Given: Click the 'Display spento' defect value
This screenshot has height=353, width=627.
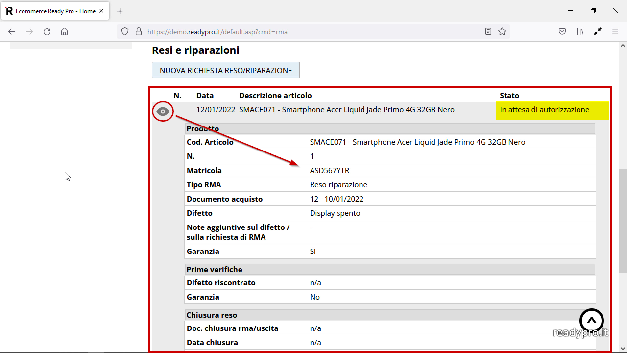Looking at the screenshot, I should 335,213.
